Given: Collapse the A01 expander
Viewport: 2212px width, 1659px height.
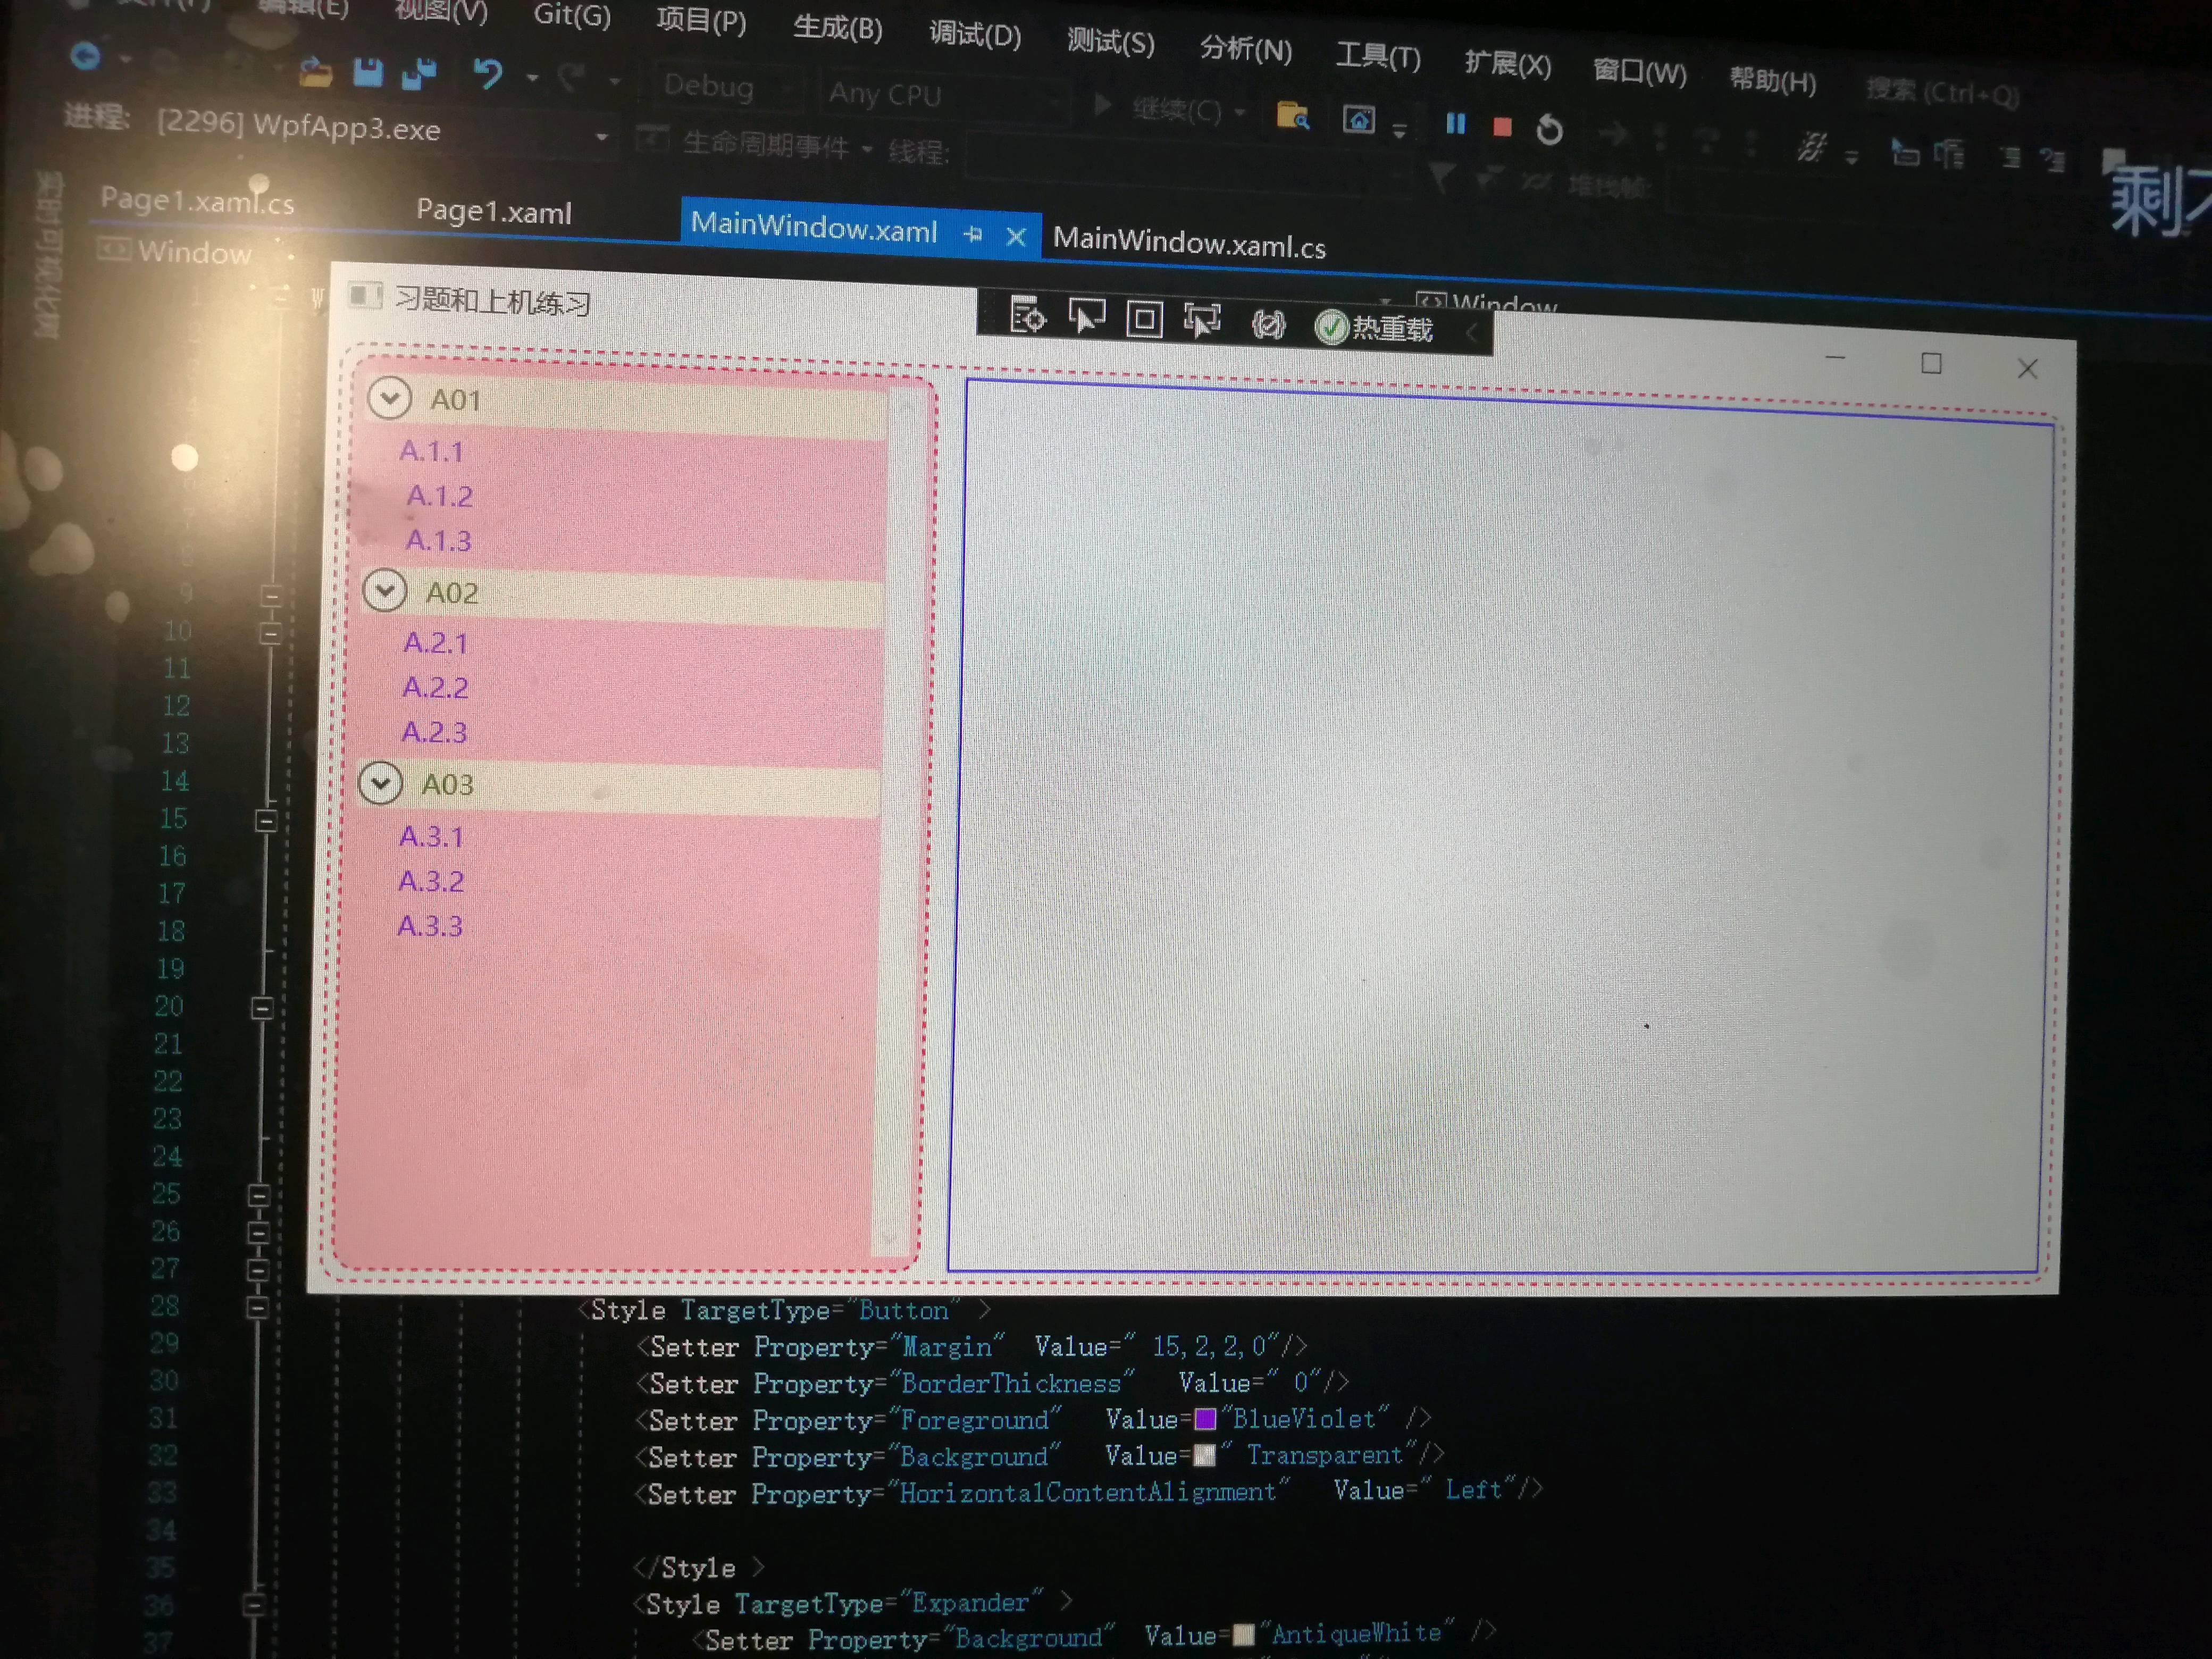Looking at the screenshot, I should pos(389,398).
